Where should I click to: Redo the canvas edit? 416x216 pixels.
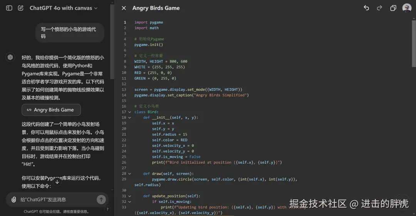379,8
